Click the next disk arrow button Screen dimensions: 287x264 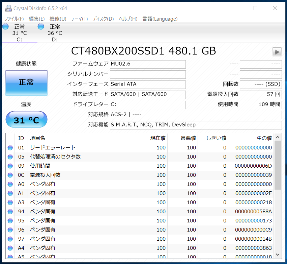point(277,52)
